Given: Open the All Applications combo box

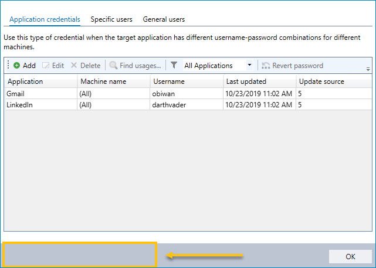Looking at the screenshot, I should pyautogui.click(x=218, y=65).
